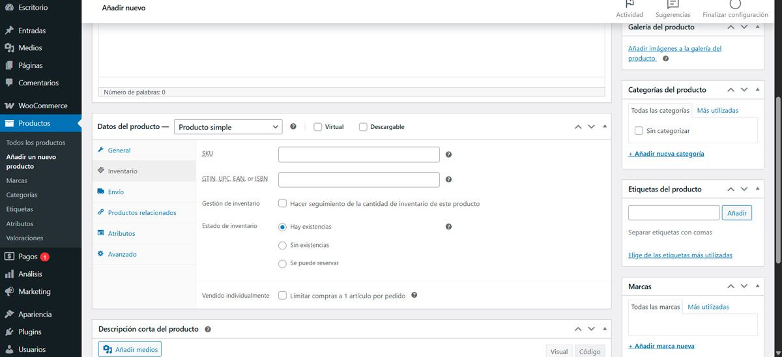Open the Marketing megaphone icon
Screen dimensions: 782x357
click(9, 292)
